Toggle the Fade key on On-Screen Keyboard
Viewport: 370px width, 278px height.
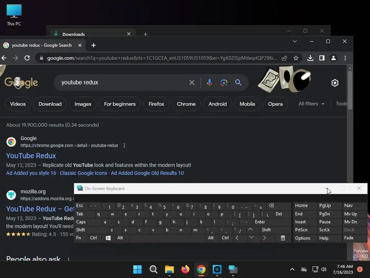point(354,238)
